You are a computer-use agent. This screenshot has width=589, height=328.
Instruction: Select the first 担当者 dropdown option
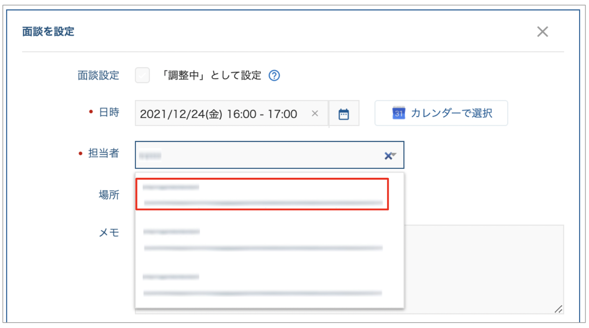coord(262,194)
